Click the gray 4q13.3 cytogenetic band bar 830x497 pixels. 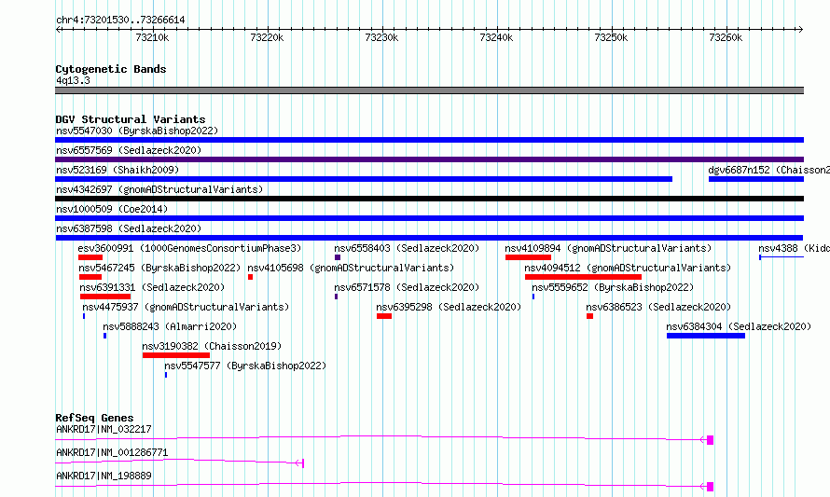429,90
